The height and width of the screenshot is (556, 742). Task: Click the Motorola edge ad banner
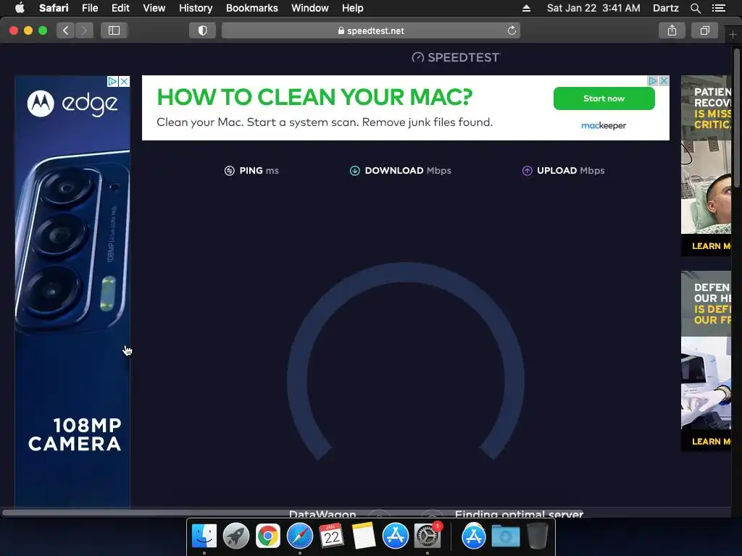click(x=72, y=292)
